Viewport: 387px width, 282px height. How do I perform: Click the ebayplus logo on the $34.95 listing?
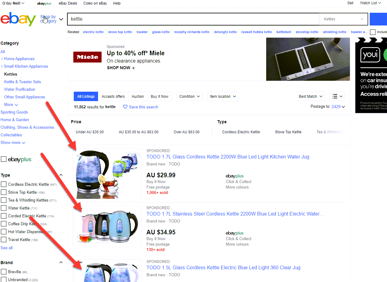tap(235, 233)
